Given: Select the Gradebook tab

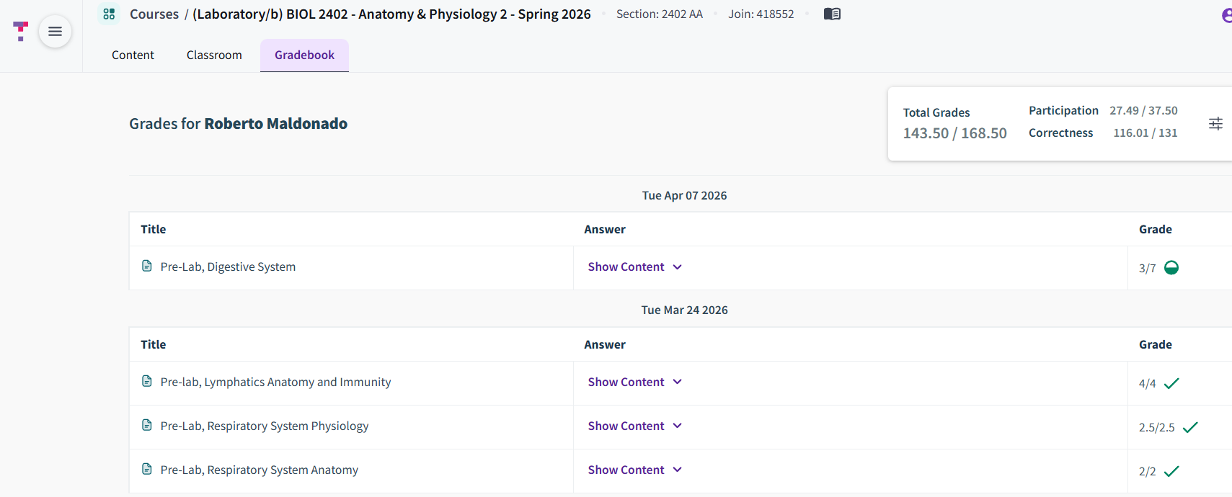Looking at the screenshot, I should [304, 55].
